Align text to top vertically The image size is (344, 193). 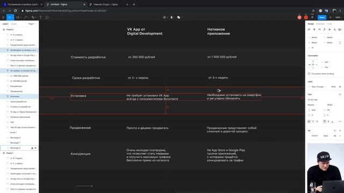tap(325, 122)
